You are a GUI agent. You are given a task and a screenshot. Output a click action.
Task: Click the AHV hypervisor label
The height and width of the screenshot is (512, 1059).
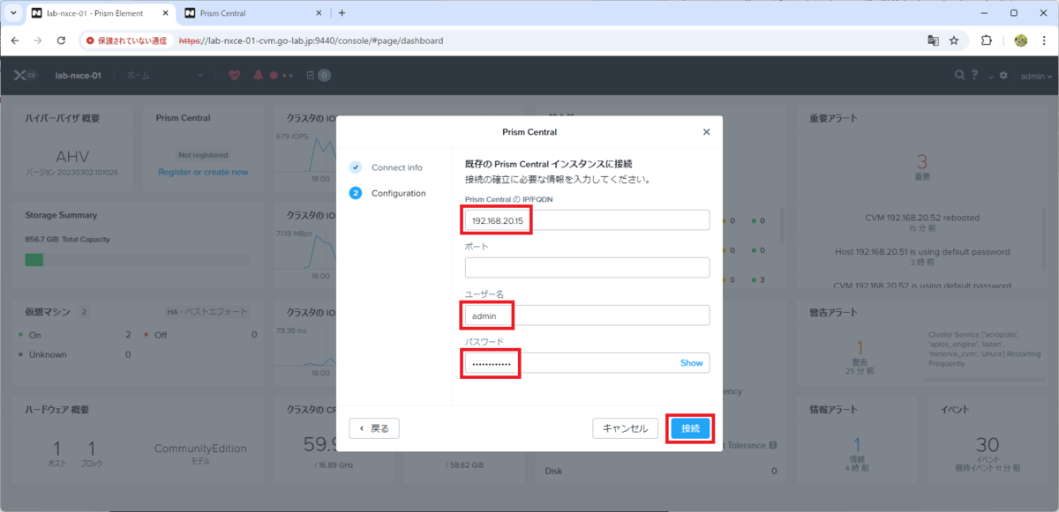tap(72, 157)
